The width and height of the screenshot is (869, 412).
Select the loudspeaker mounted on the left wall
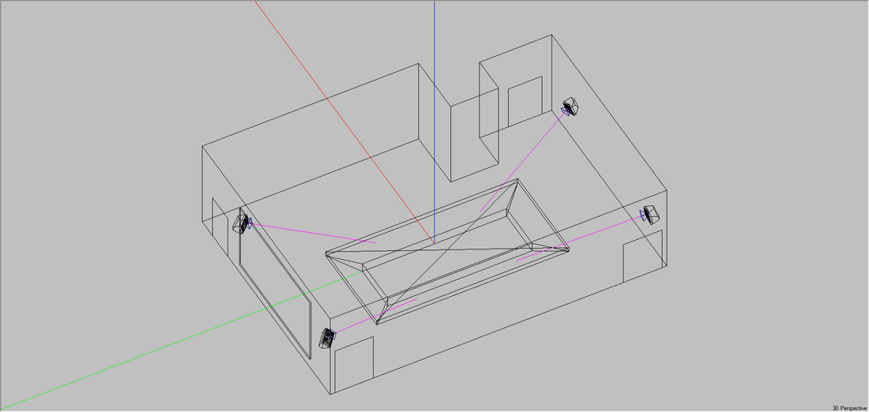pyautogui.click(x=243, y=223)
